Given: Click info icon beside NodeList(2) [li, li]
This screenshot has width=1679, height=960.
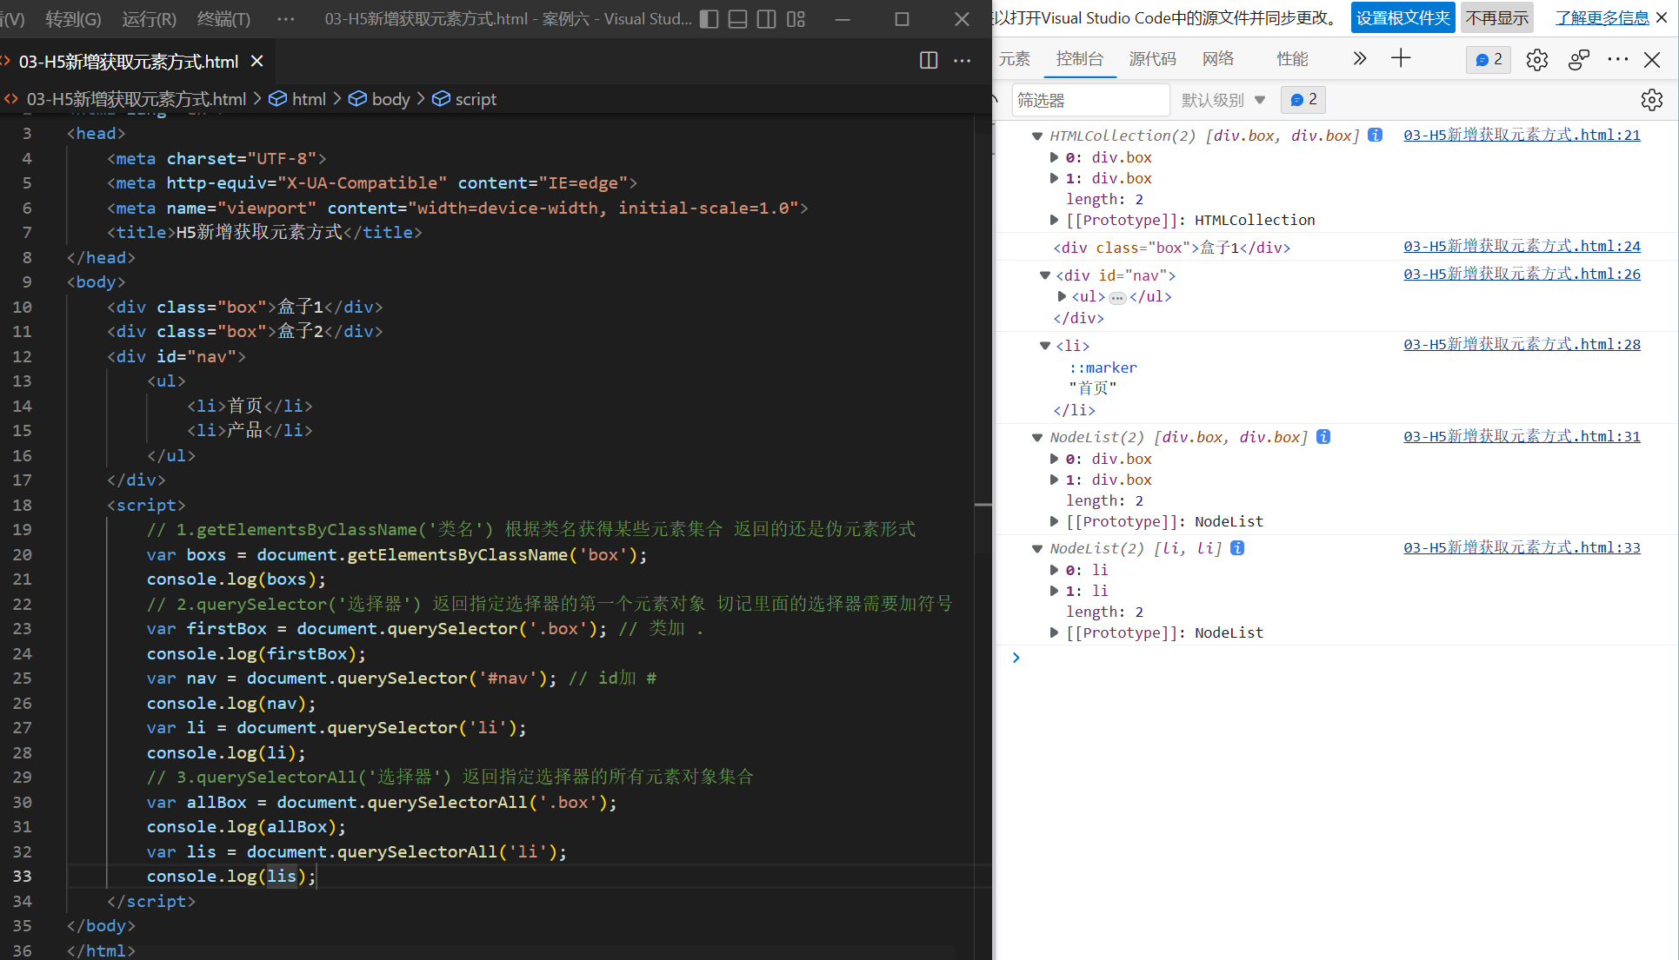Looking at the screenshot, I should click(x=1237, y=547).
